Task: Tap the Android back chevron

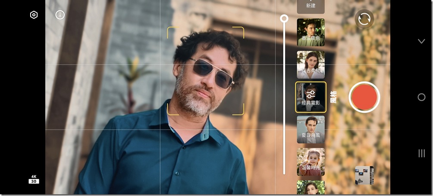Action: 421,41
